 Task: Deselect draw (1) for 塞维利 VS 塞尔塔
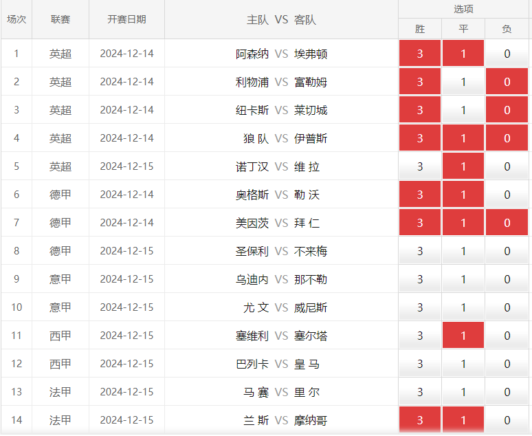tap(463, 335)
